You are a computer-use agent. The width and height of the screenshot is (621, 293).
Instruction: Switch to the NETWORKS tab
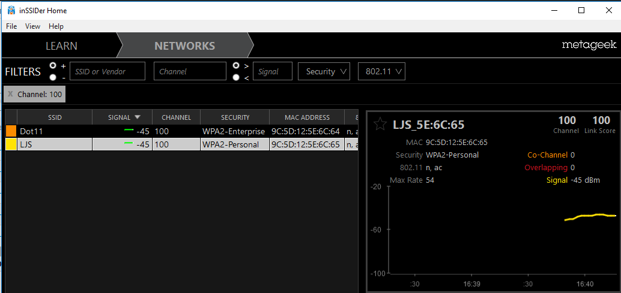tap(184, 46)
